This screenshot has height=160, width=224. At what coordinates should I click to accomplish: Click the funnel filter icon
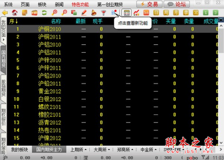pyautogui.click(x=103, y=13)
